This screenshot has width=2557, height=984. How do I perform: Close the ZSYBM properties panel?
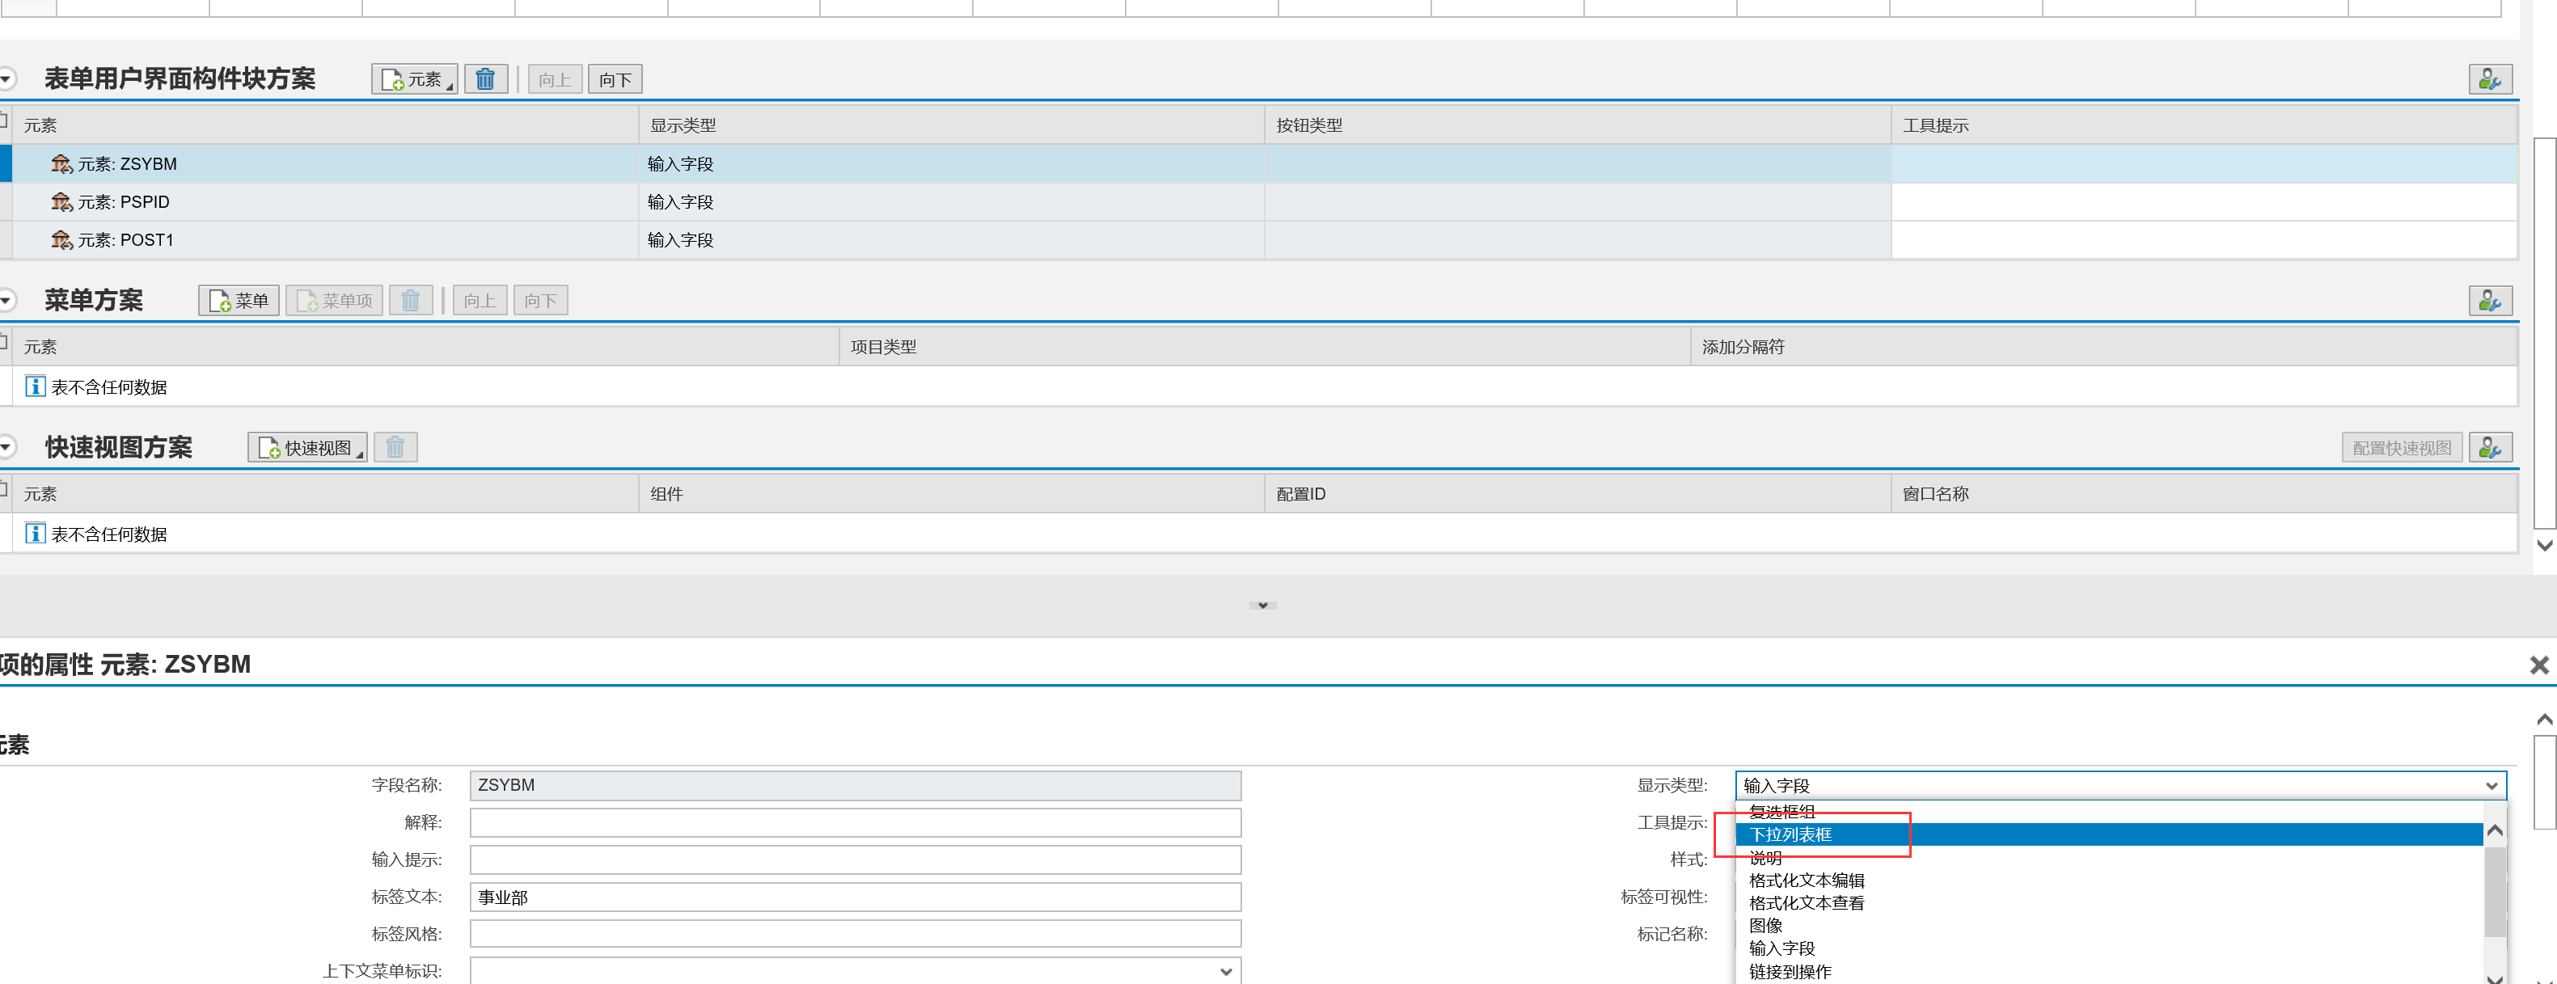[2538, 665]
